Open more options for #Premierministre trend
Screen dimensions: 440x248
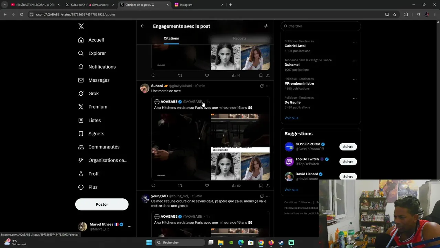pyautogui.click(x=355, y=80)
